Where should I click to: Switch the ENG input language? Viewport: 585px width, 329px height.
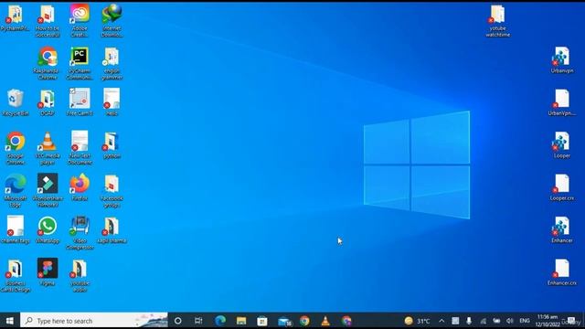click(x=525, y=321)
